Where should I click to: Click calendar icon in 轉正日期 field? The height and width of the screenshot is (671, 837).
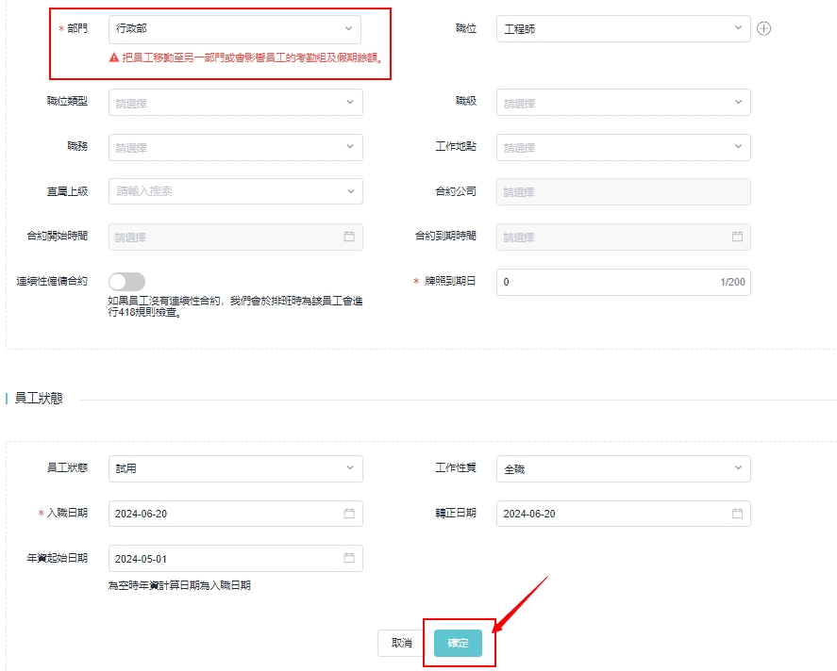pos(737,514)
